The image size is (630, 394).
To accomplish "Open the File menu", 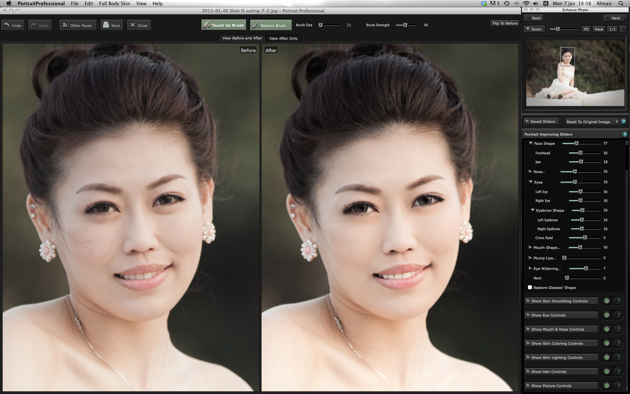I will pyautogui.click(x=74, y=3).
